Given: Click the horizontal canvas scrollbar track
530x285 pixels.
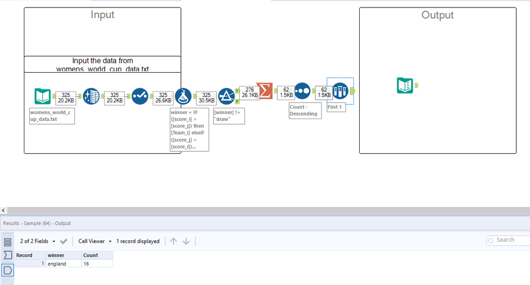Looking at the screenshot, I should coord(268,210).
